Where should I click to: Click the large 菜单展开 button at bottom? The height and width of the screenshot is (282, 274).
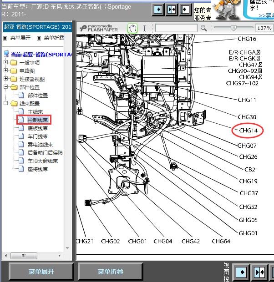(x=41, y=272)
